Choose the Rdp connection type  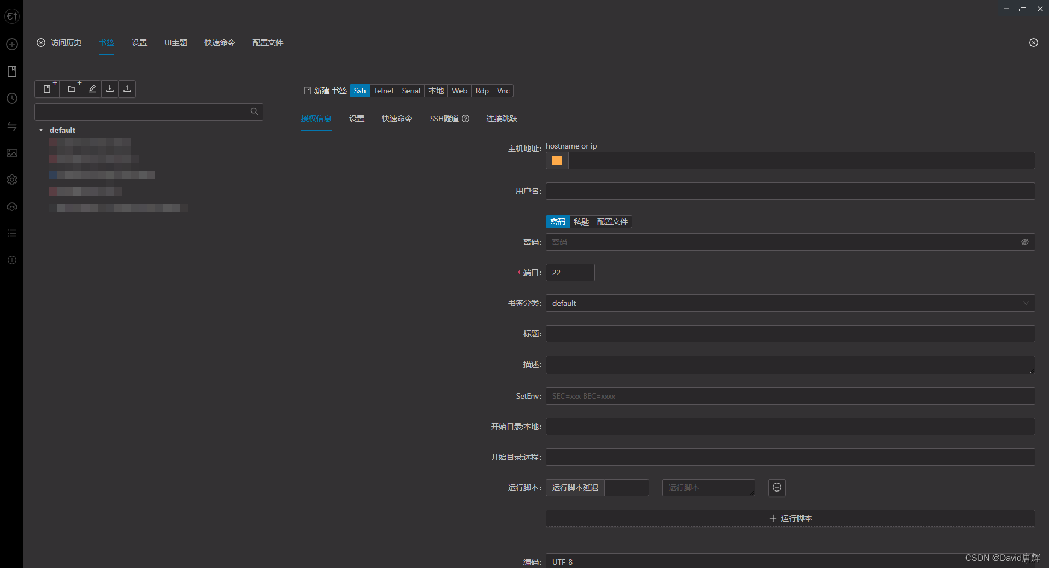tap(482, 91)
